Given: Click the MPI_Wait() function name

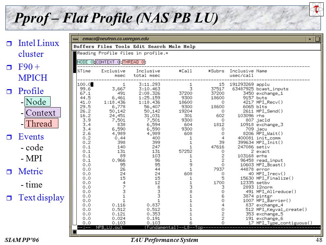Looking at the screenshot, I should coord(270,133).
